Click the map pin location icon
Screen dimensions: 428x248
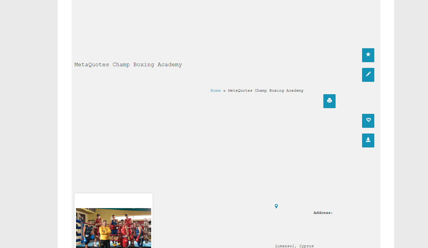point(276,206)
